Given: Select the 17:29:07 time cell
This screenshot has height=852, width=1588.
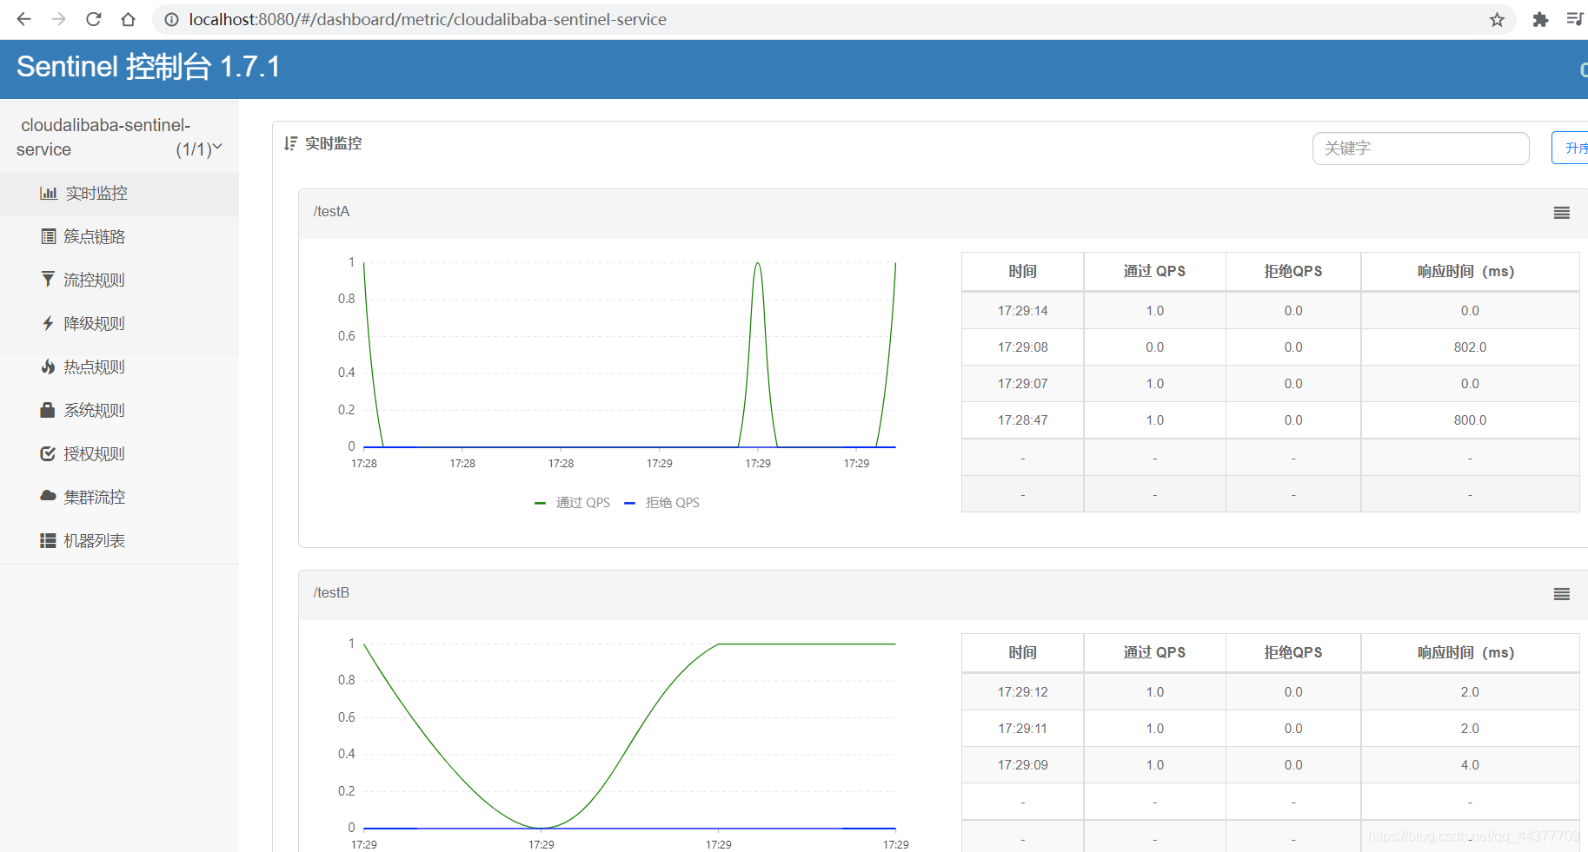Looking at the screenshot, I should (1022, 383).
